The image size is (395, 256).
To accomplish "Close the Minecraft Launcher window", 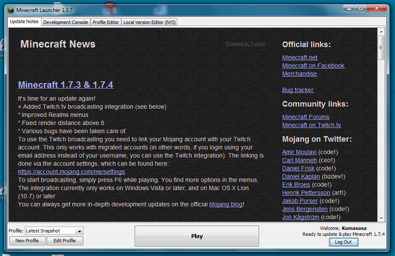I will pyautogui.click(x=377, y=9).
